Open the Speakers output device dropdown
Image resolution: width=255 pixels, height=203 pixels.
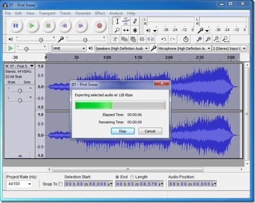pos(122,48)
